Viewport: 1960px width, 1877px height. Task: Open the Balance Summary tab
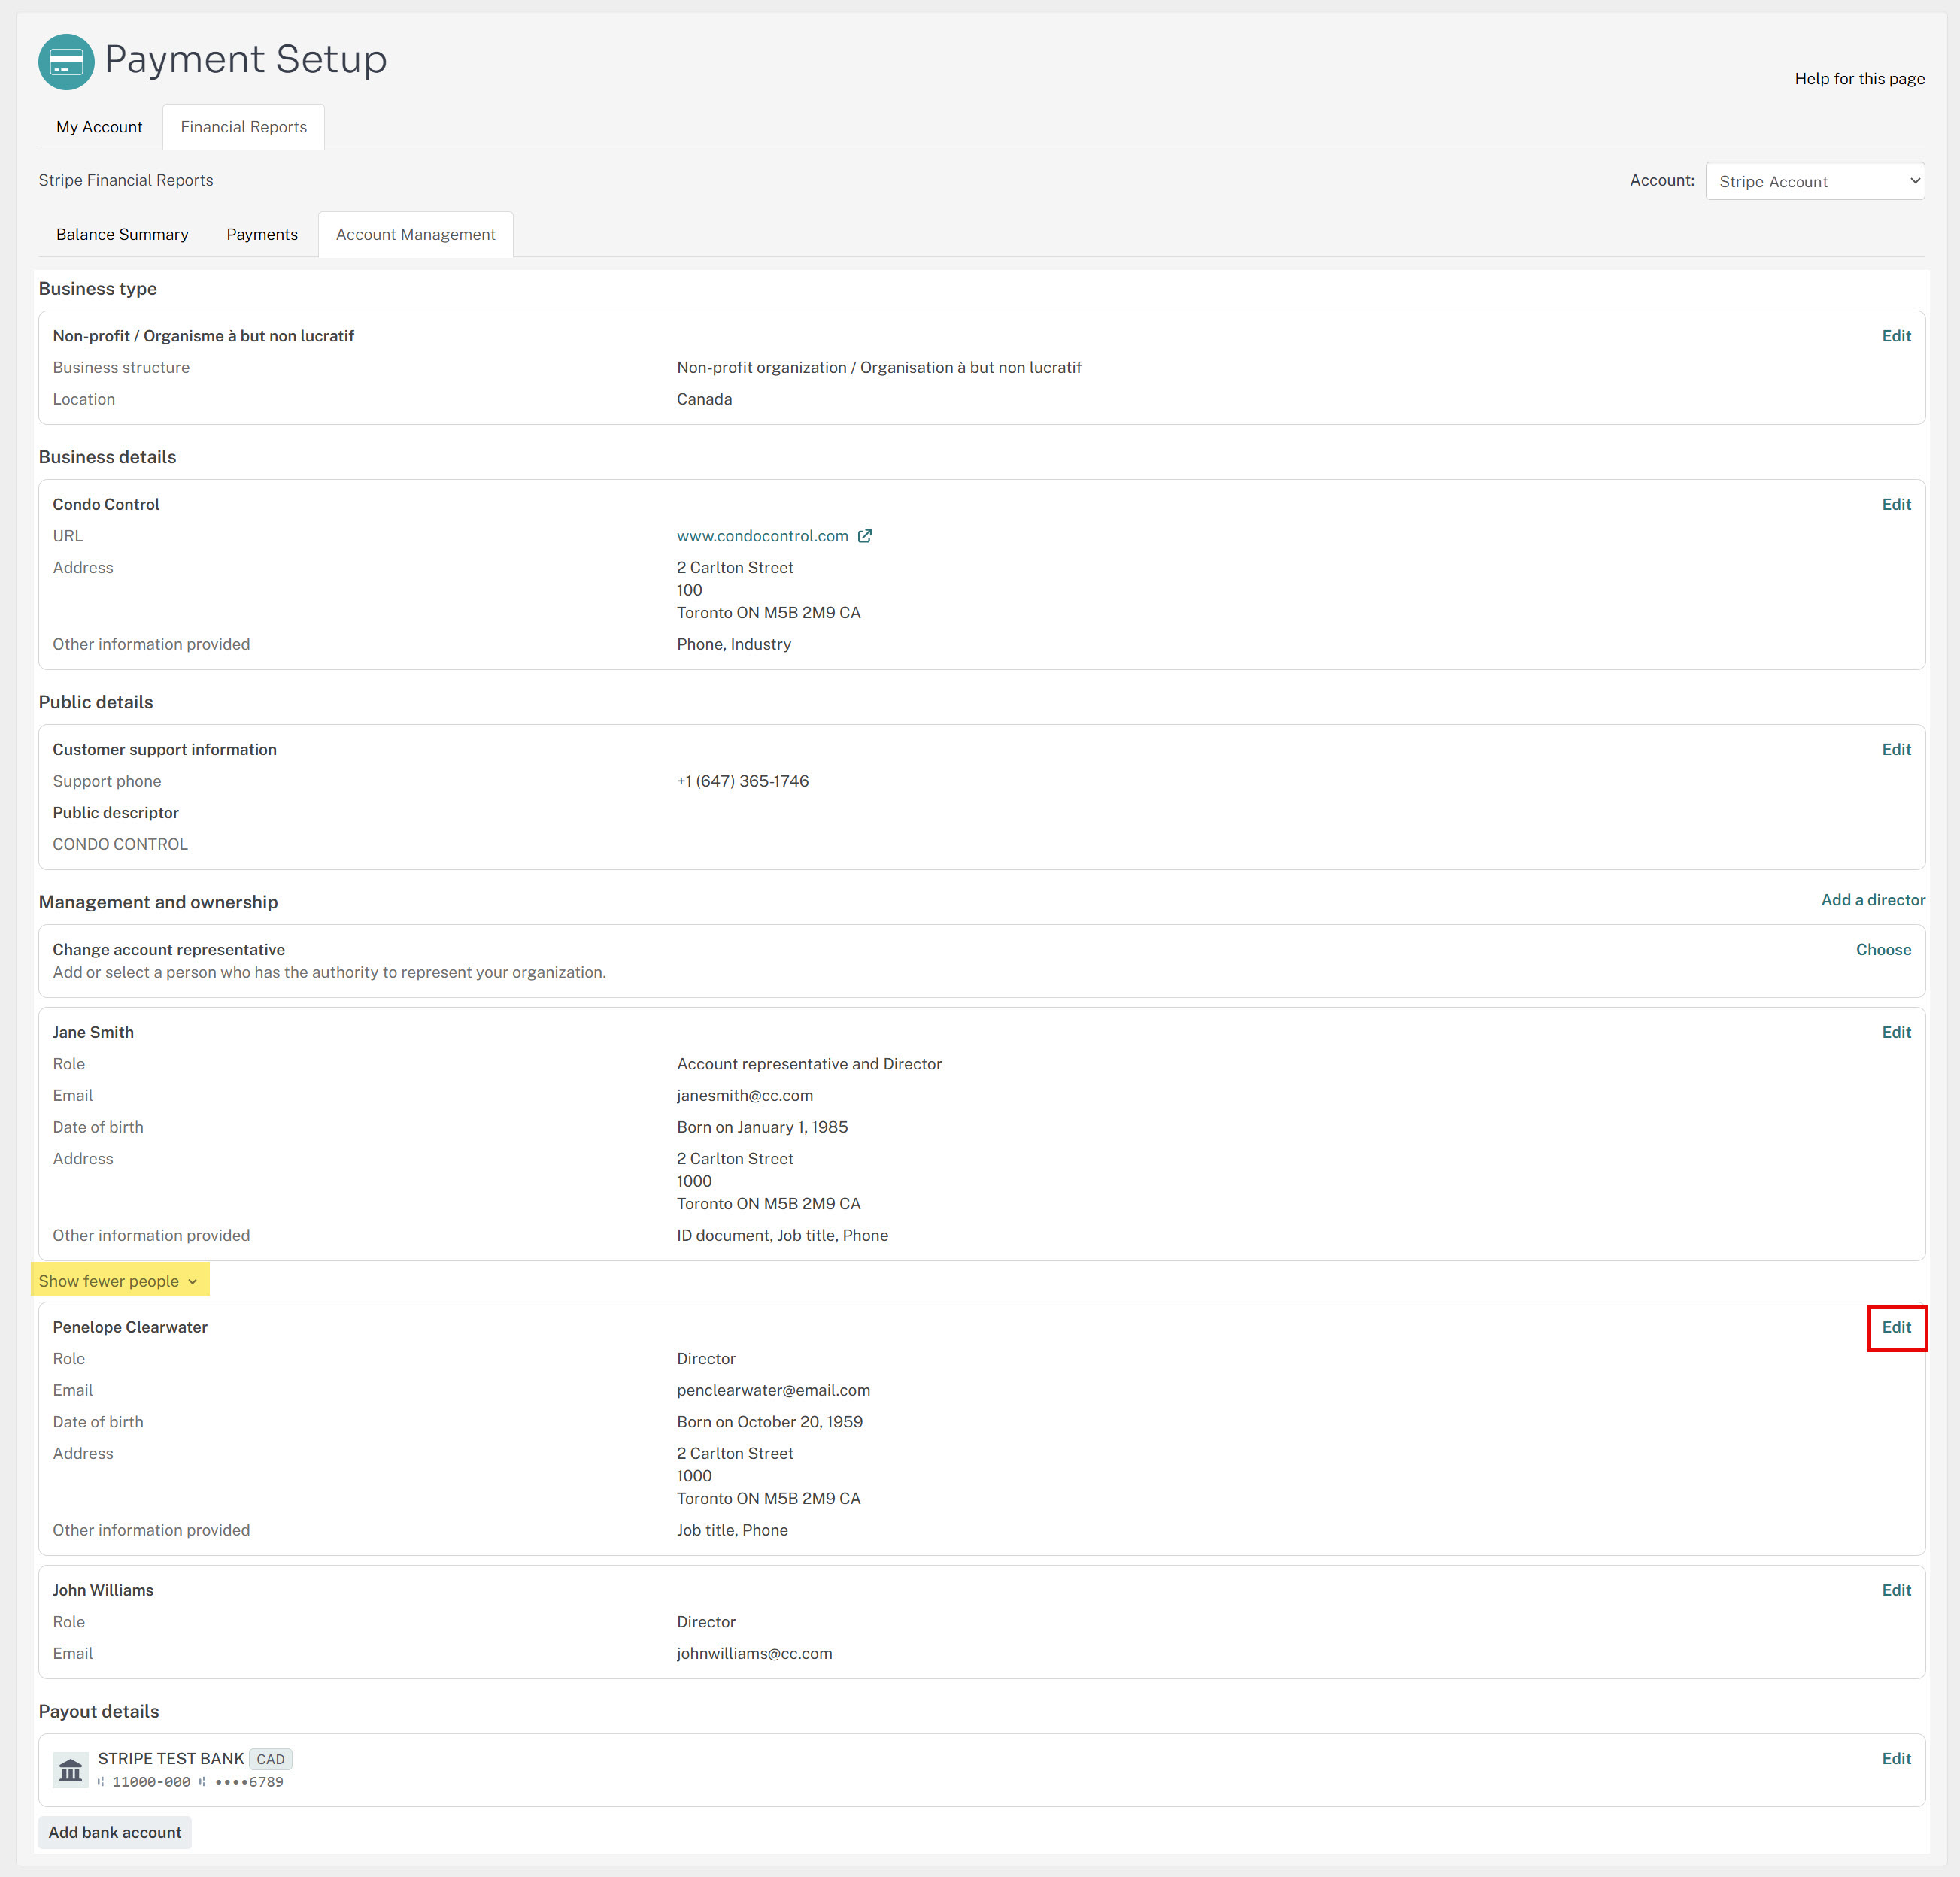pos(122,234)
